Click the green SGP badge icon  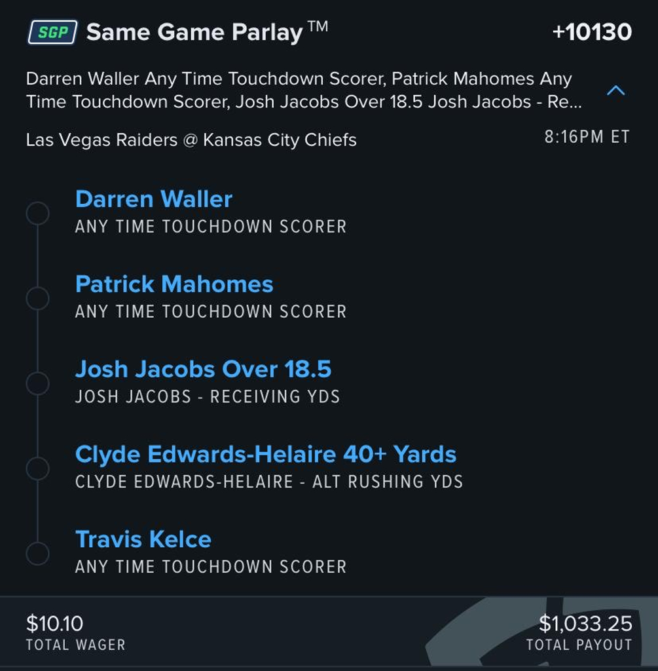tap(52, 32)
